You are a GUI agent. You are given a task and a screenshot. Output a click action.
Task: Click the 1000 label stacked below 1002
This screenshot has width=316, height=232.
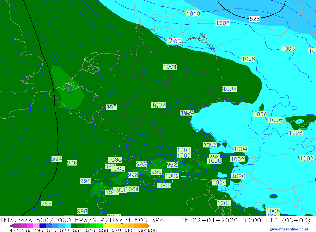click(x=184, y=155)
